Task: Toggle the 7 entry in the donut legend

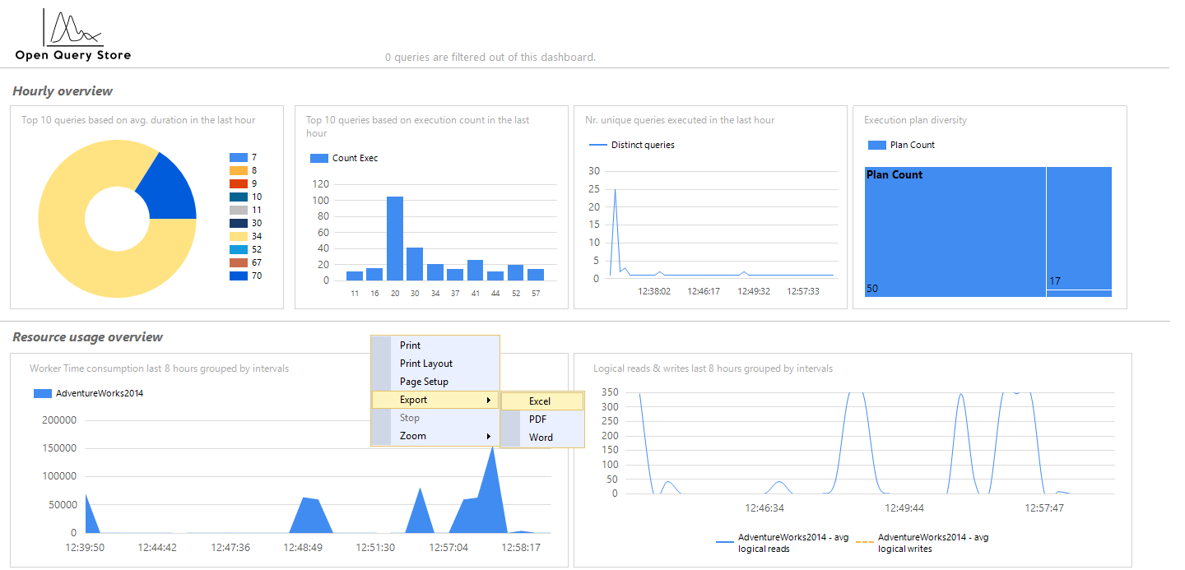Action: click(237, 156)
